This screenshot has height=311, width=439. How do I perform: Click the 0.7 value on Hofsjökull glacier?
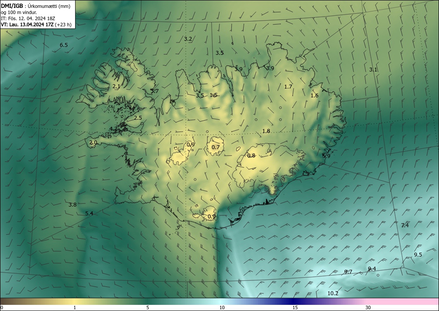216,147
